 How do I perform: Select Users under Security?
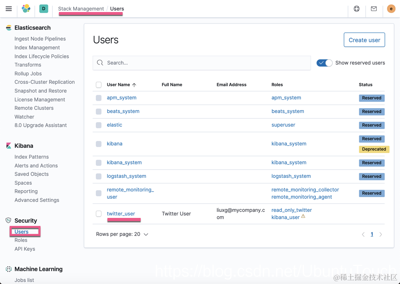coord(21,232)
